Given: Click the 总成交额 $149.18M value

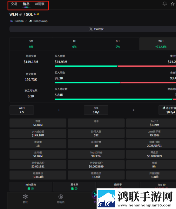Looking at the screenshot, I should (x=31, y=62).
